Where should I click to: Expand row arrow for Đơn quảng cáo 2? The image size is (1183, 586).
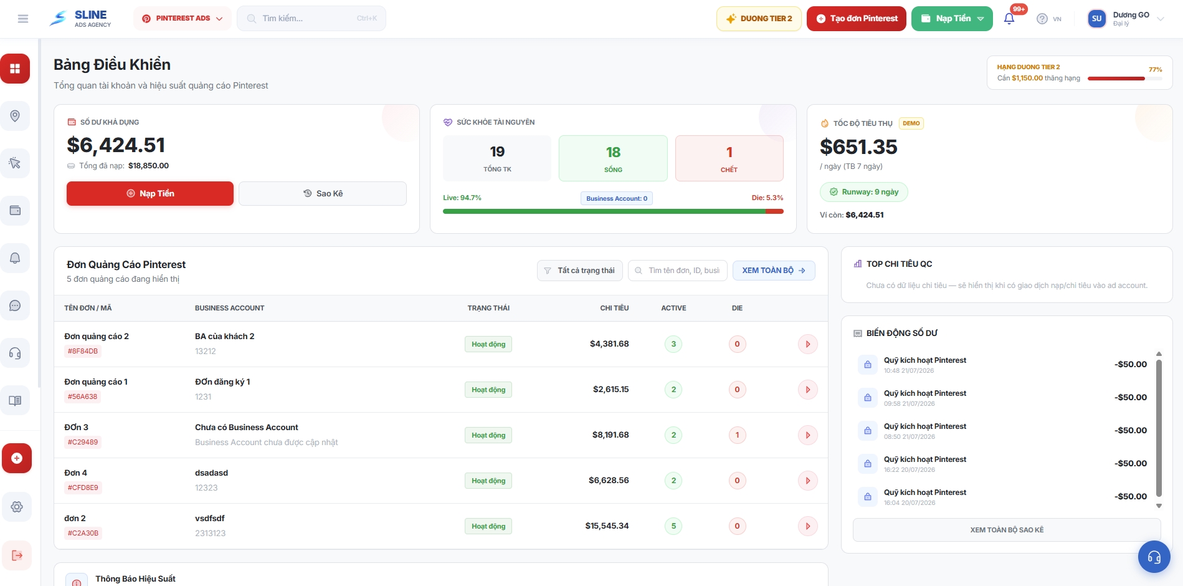[x=808, y=344]
